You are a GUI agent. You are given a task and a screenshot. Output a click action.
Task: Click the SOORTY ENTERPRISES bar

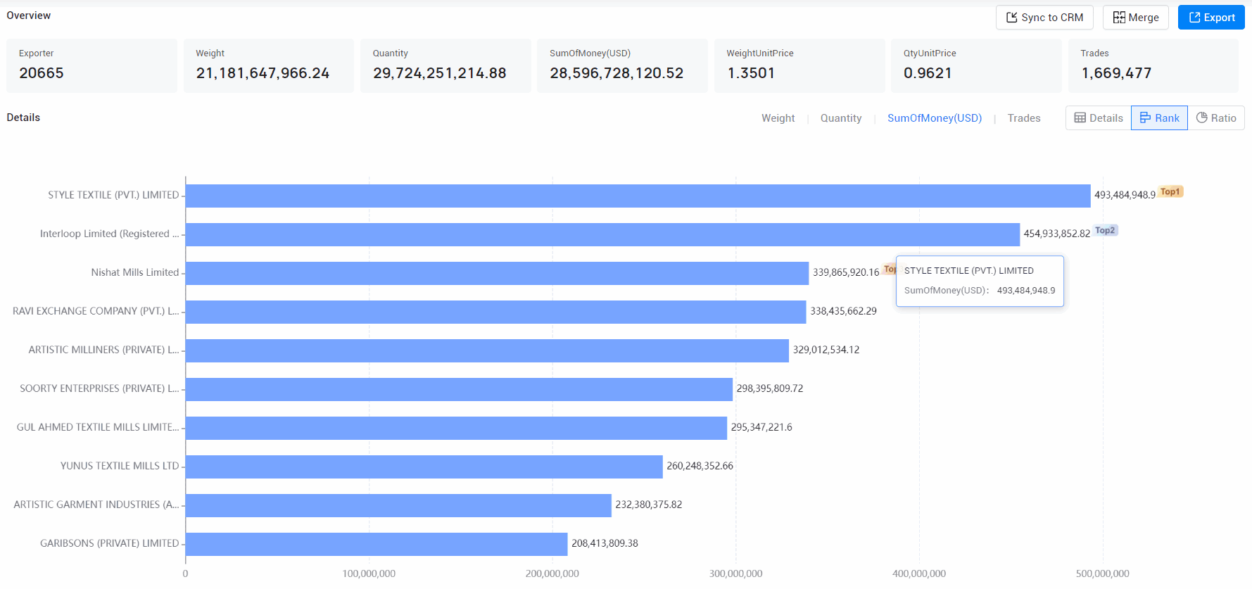pos(459,389)
